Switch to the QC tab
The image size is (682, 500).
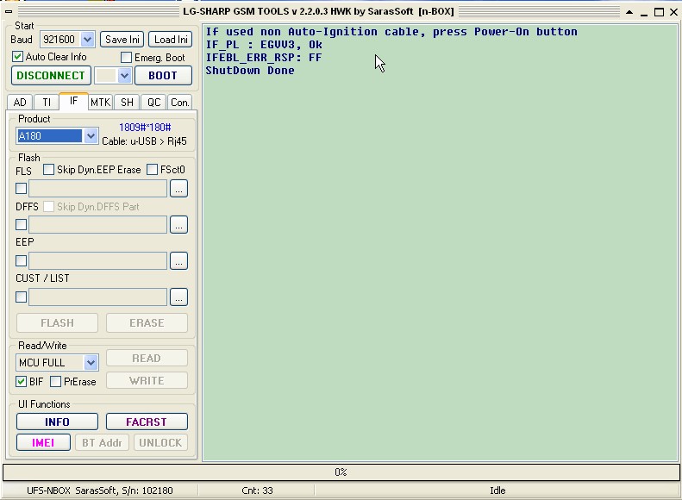coord(154,103)
